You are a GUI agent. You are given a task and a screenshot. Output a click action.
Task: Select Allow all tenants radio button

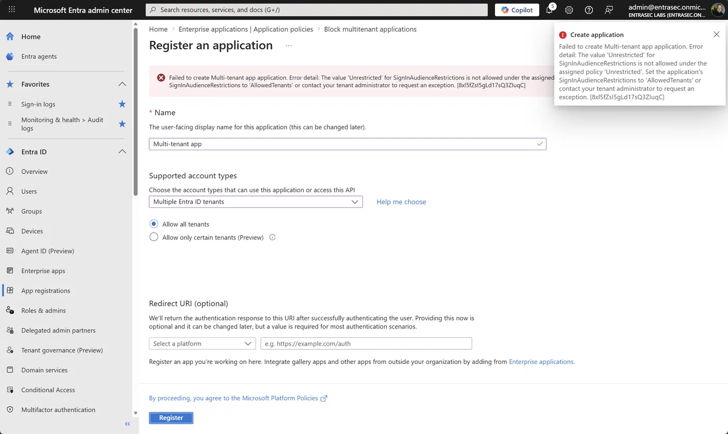coord(153,224)
